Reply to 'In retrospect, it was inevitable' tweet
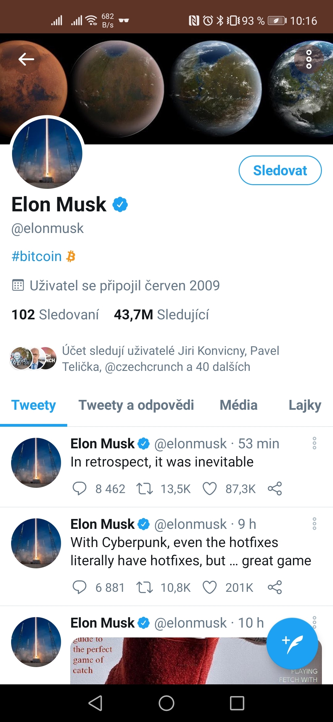This screenshot has height=722, width=333. (x=79, y=489)
